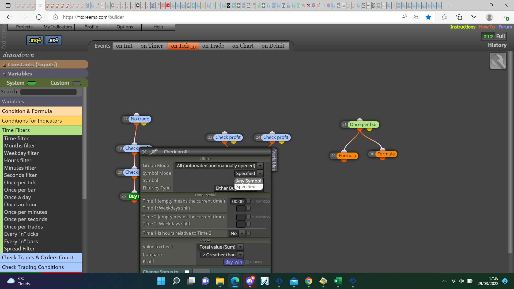Screen dimensions: 514x289
Task: Close the Check profit dialog
Action: (145, 152)
